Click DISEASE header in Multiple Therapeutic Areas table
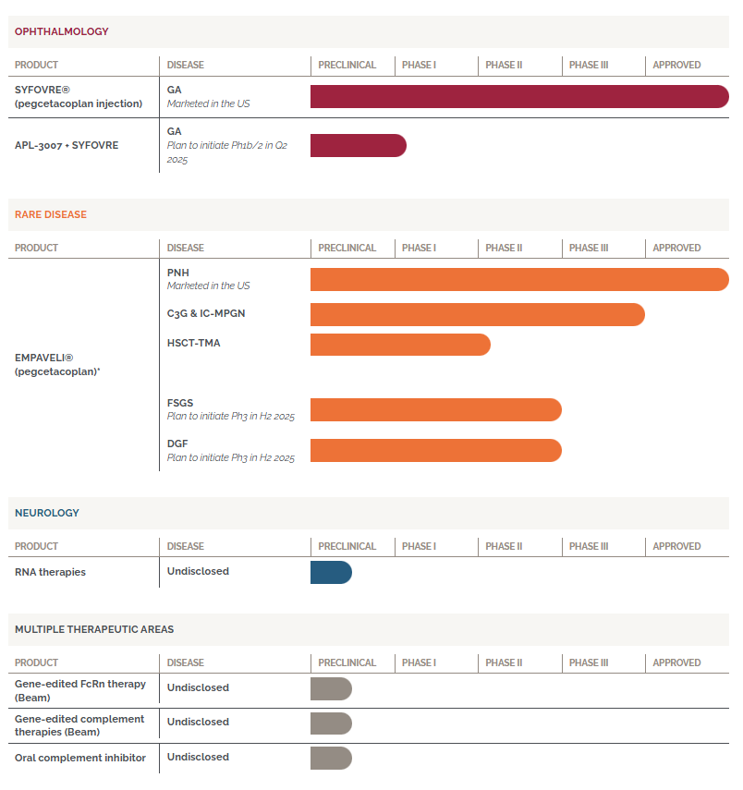Screen dimensions: 743x790 coord(186,662)
